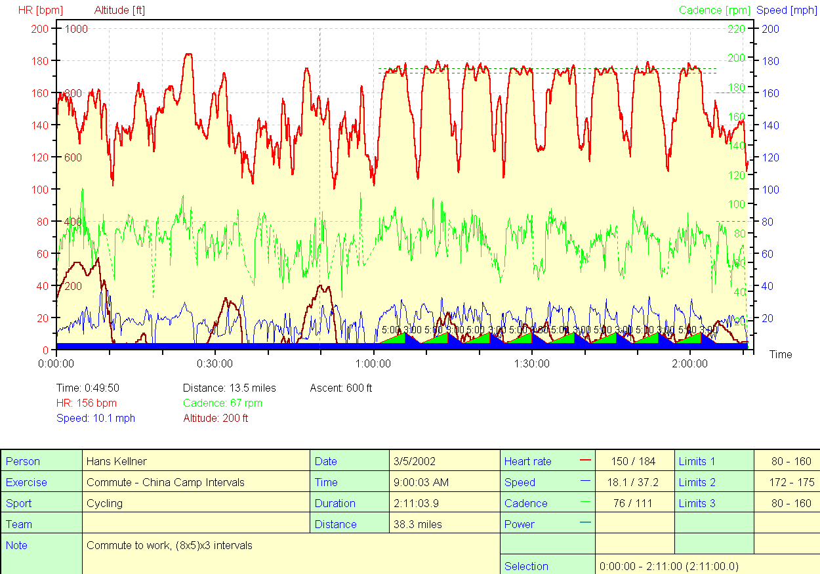Click the Speed [mph] axis label
820x574 pixels.
click(x=786, y=10)
